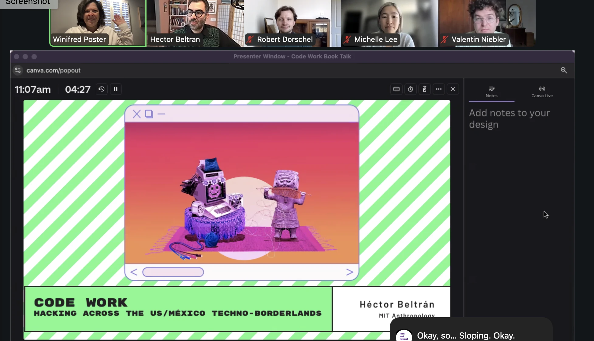Click Michelle Lee's muted microphone icon

347,40
